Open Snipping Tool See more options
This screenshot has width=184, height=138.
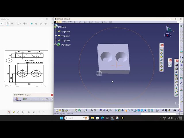52,24
